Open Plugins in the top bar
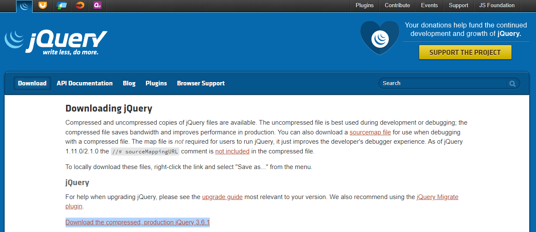 point(365,5)
